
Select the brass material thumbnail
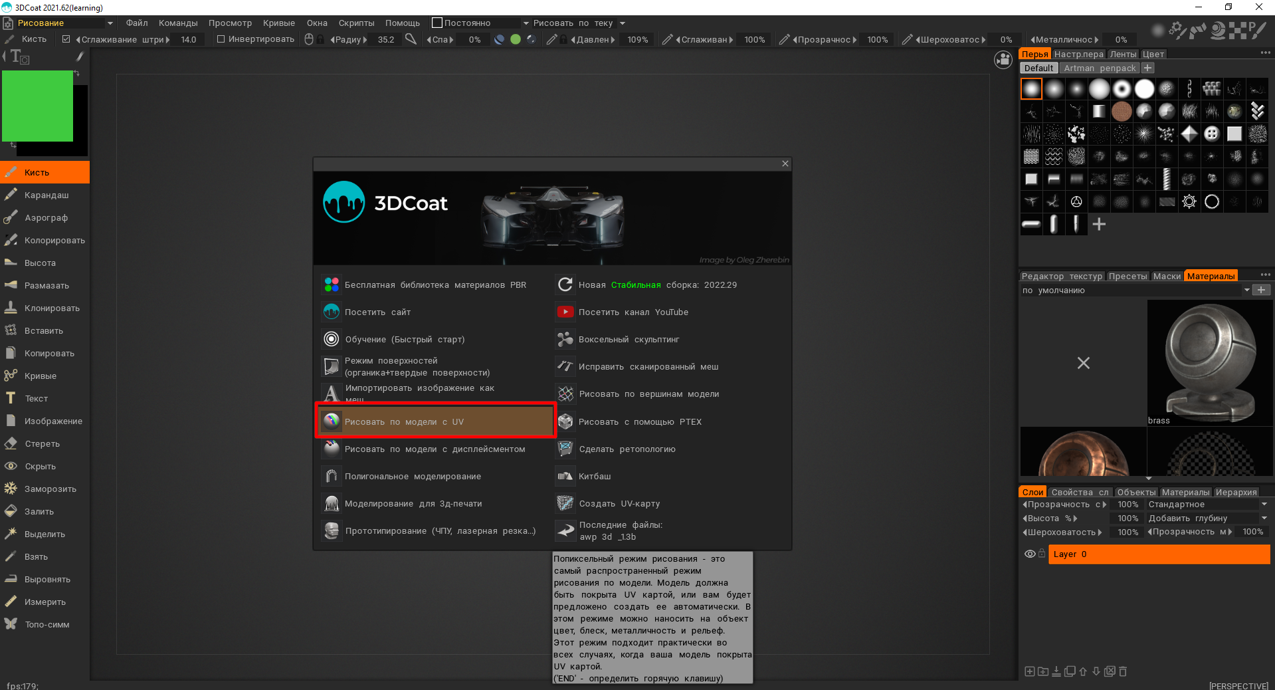point(1210,362)
